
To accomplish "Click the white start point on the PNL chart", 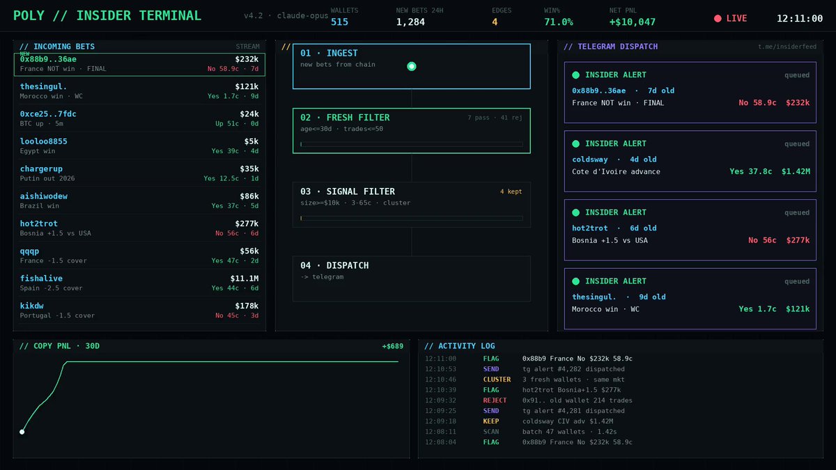I will click(x=22, y=432).
